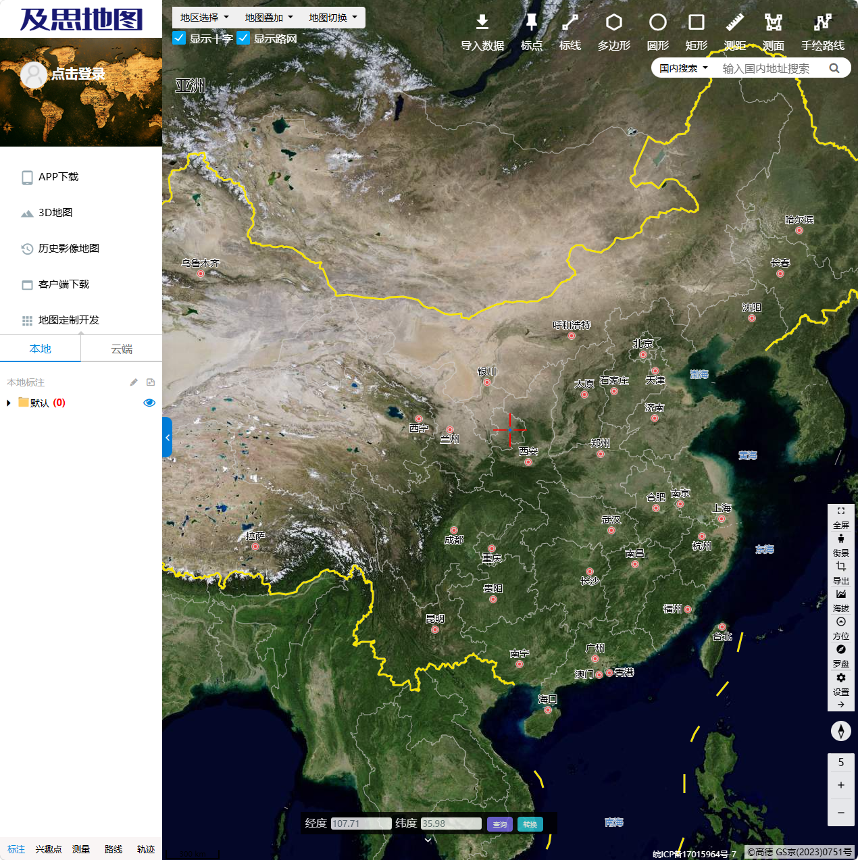The width and height of the screenshot is (858, 860).
Task: Click the login (点击登录) link
Action: [x=78, y=74]
